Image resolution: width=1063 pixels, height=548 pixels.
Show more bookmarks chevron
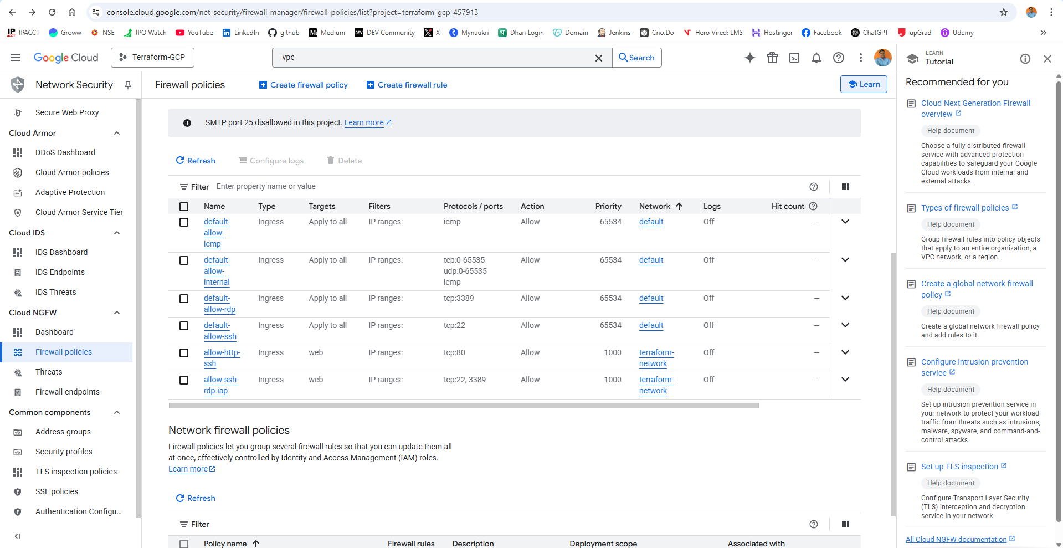pos(1044,33)
